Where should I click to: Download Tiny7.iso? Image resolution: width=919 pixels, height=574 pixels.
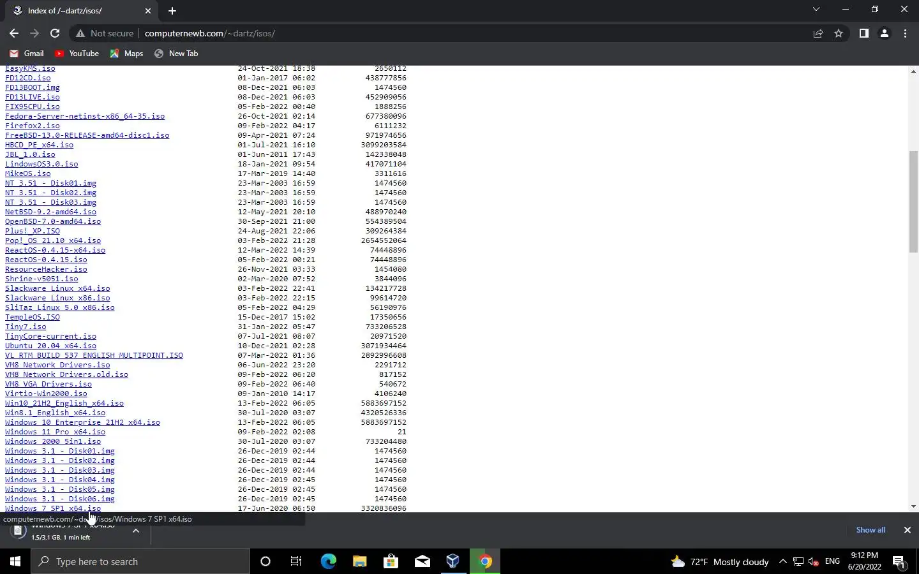coord(26,327)
